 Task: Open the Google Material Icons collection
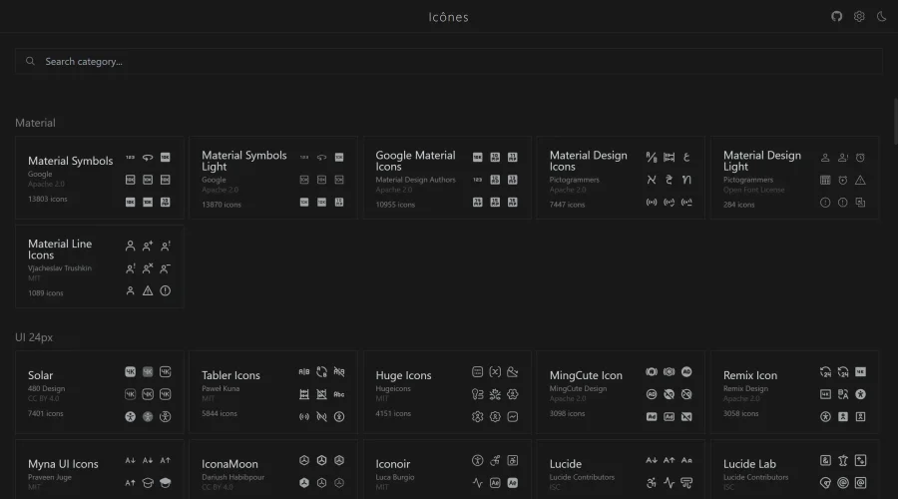(447, 179)
